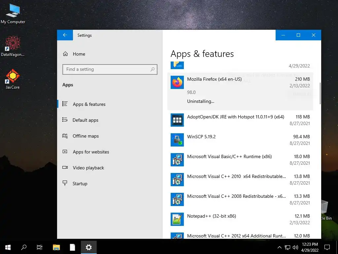The image size is (338, 254).
Task: Select Notepad++ (32-bit x86) entry name
Action: click(212, 216)
